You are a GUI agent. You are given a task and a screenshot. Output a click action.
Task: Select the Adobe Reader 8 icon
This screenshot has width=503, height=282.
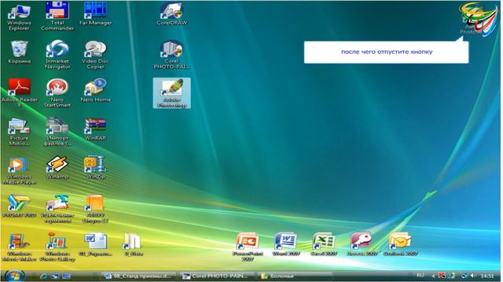click(19, 93)
